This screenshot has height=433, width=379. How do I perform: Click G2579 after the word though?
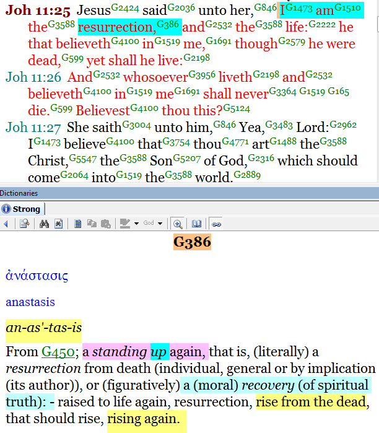pos(292,41)
